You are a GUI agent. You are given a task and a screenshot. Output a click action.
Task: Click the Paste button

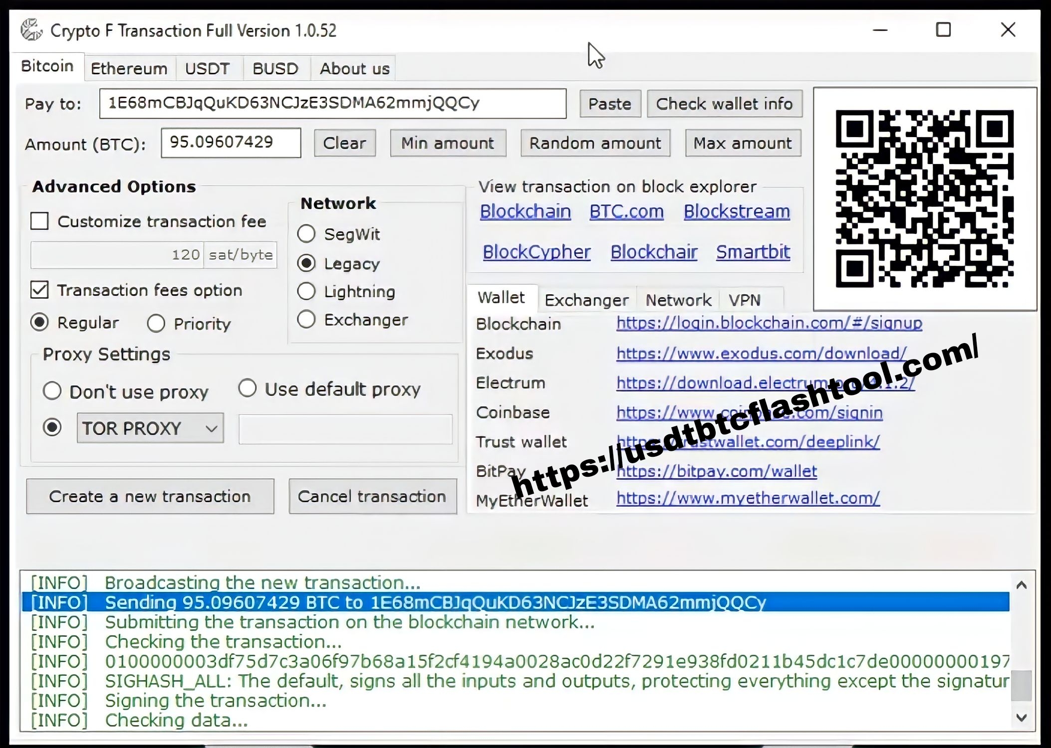[610, 104]
